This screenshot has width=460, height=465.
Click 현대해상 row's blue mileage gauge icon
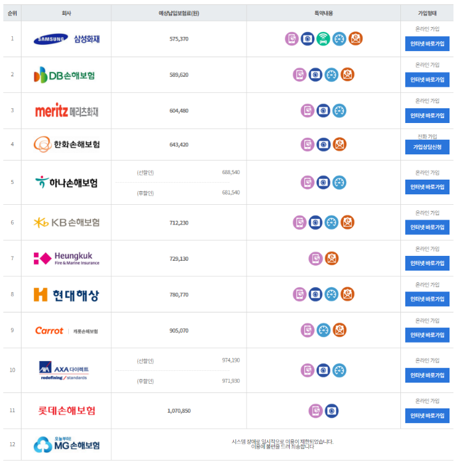click(x=331, y=295)
